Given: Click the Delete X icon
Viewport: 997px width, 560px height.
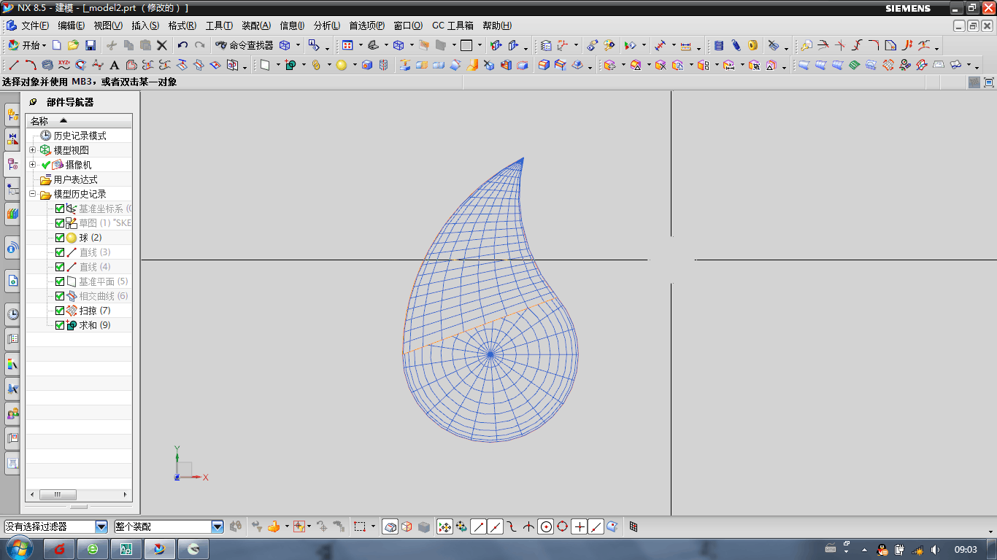Looking at the screenshot, I should click(x=162, y=45).
